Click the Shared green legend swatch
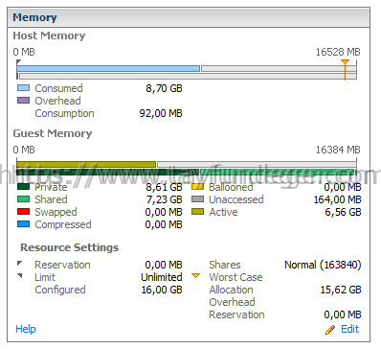The width and height of the screenshot is (381, 349). (23, 199)
